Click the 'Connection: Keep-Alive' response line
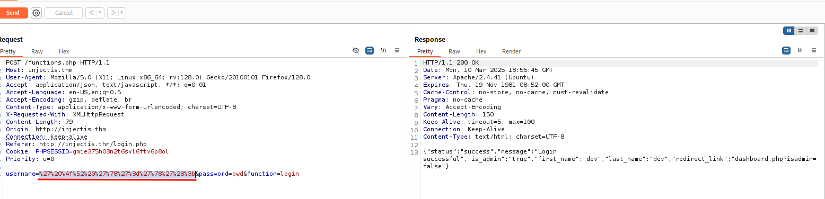Screen dimensions: 825x199 tap(464, 129)
